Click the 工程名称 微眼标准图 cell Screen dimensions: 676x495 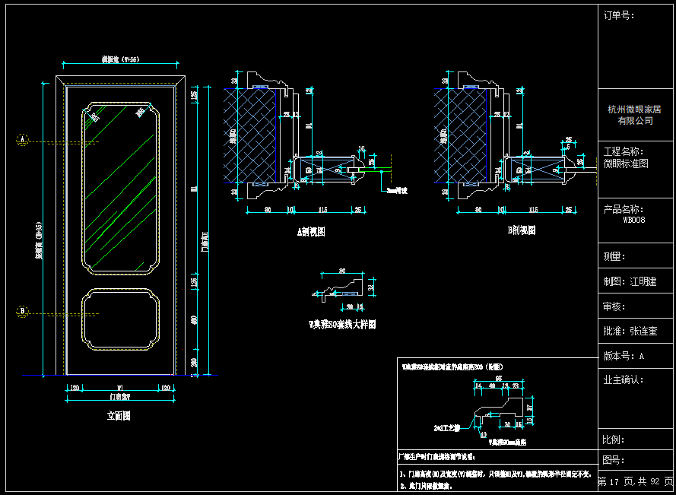[636, 170]
